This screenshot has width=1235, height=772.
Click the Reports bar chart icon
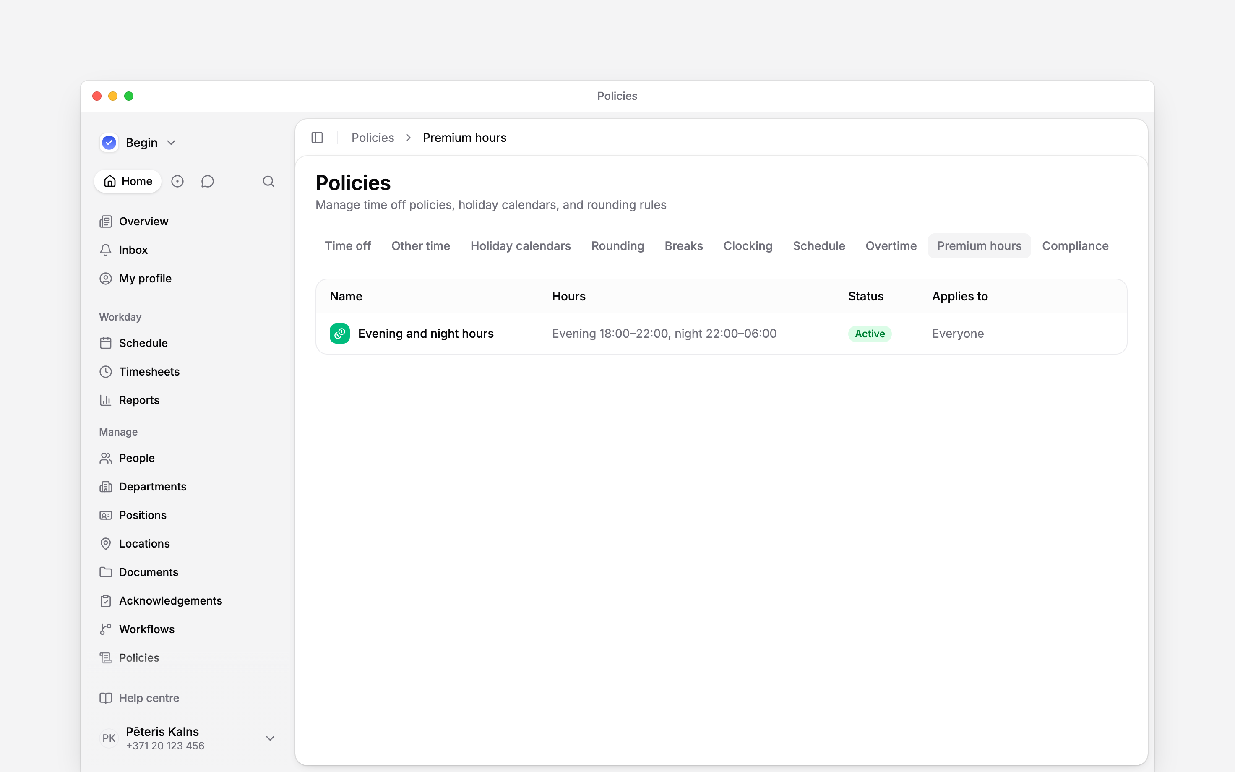(x=106, y=400)
